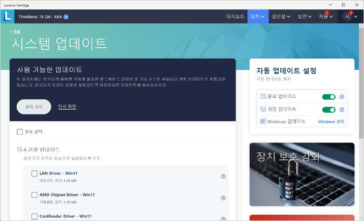Expand the user account dropdown chevron
The width and height of the screenshot is (364, 221).
coord(356,17)
